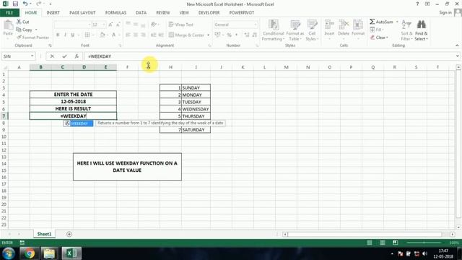
Task: Click the Paste clipboard icon
Action: (8, 26)
